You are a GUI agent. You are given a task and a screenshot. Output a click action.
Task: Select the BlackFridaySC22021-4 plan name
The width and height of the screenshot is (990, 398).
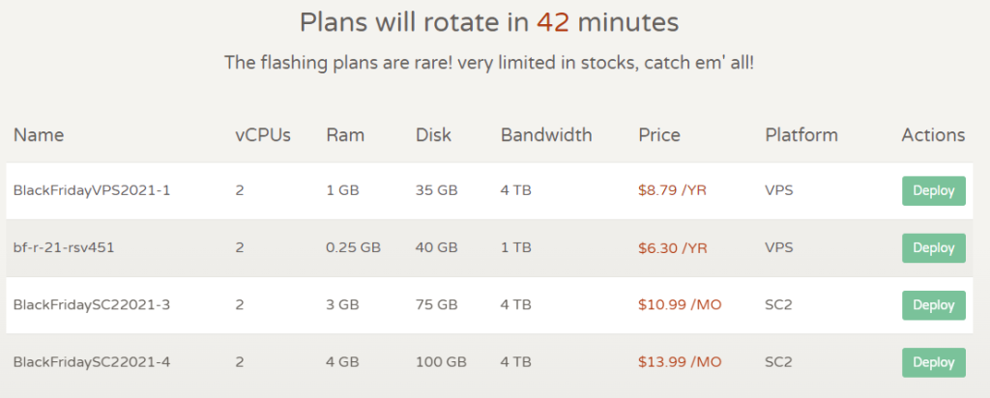point(92,362)
